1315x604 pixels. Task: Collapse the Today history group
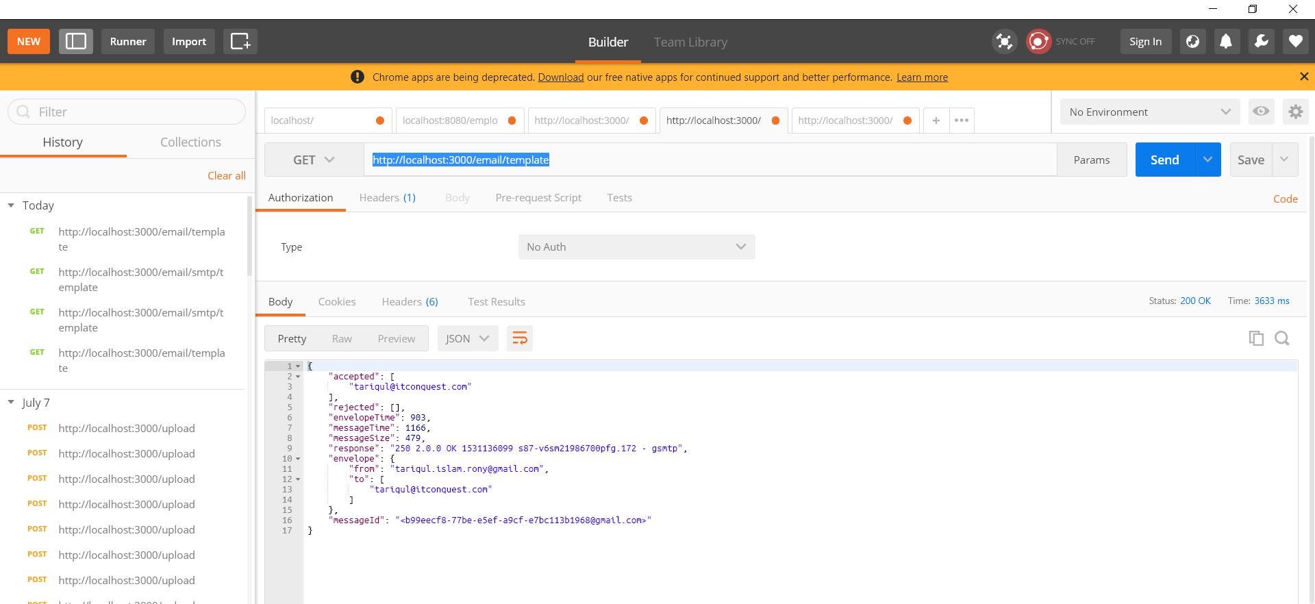[x=11, y=205]
